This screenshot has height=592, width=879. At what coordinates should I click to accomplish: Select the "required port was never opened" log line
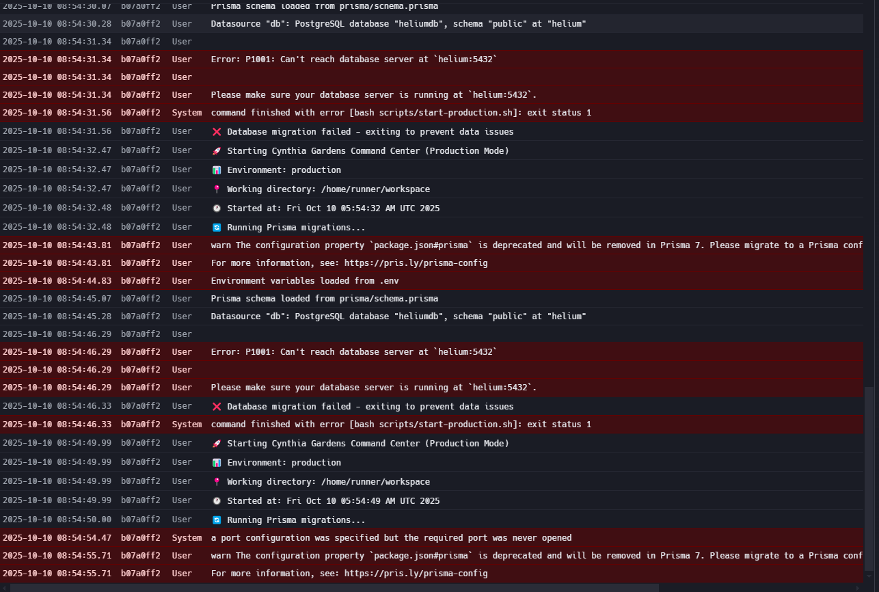[x=391, y=538]
